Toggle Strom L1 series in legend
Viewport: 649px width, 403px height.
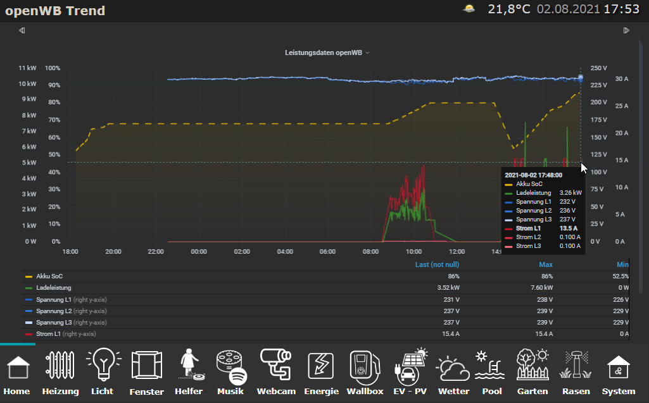point(49,333)
